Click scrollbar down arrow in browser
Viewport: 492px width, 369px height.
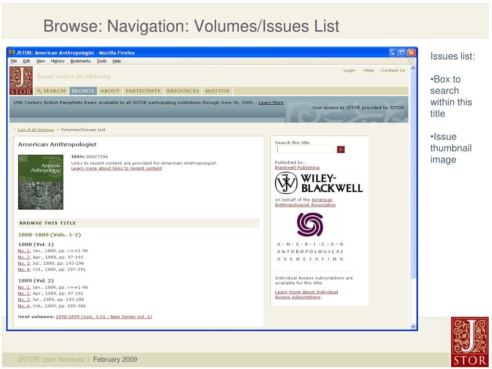(413, 327)
